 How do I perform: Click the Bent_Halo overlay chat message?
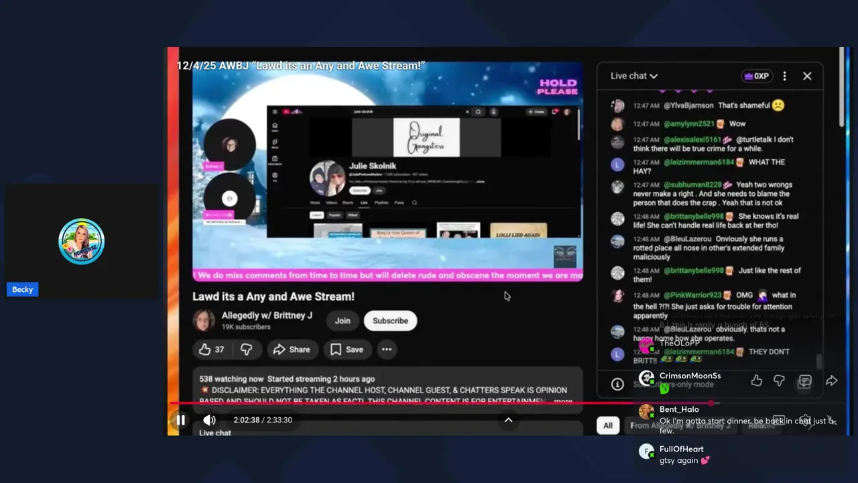737,420
